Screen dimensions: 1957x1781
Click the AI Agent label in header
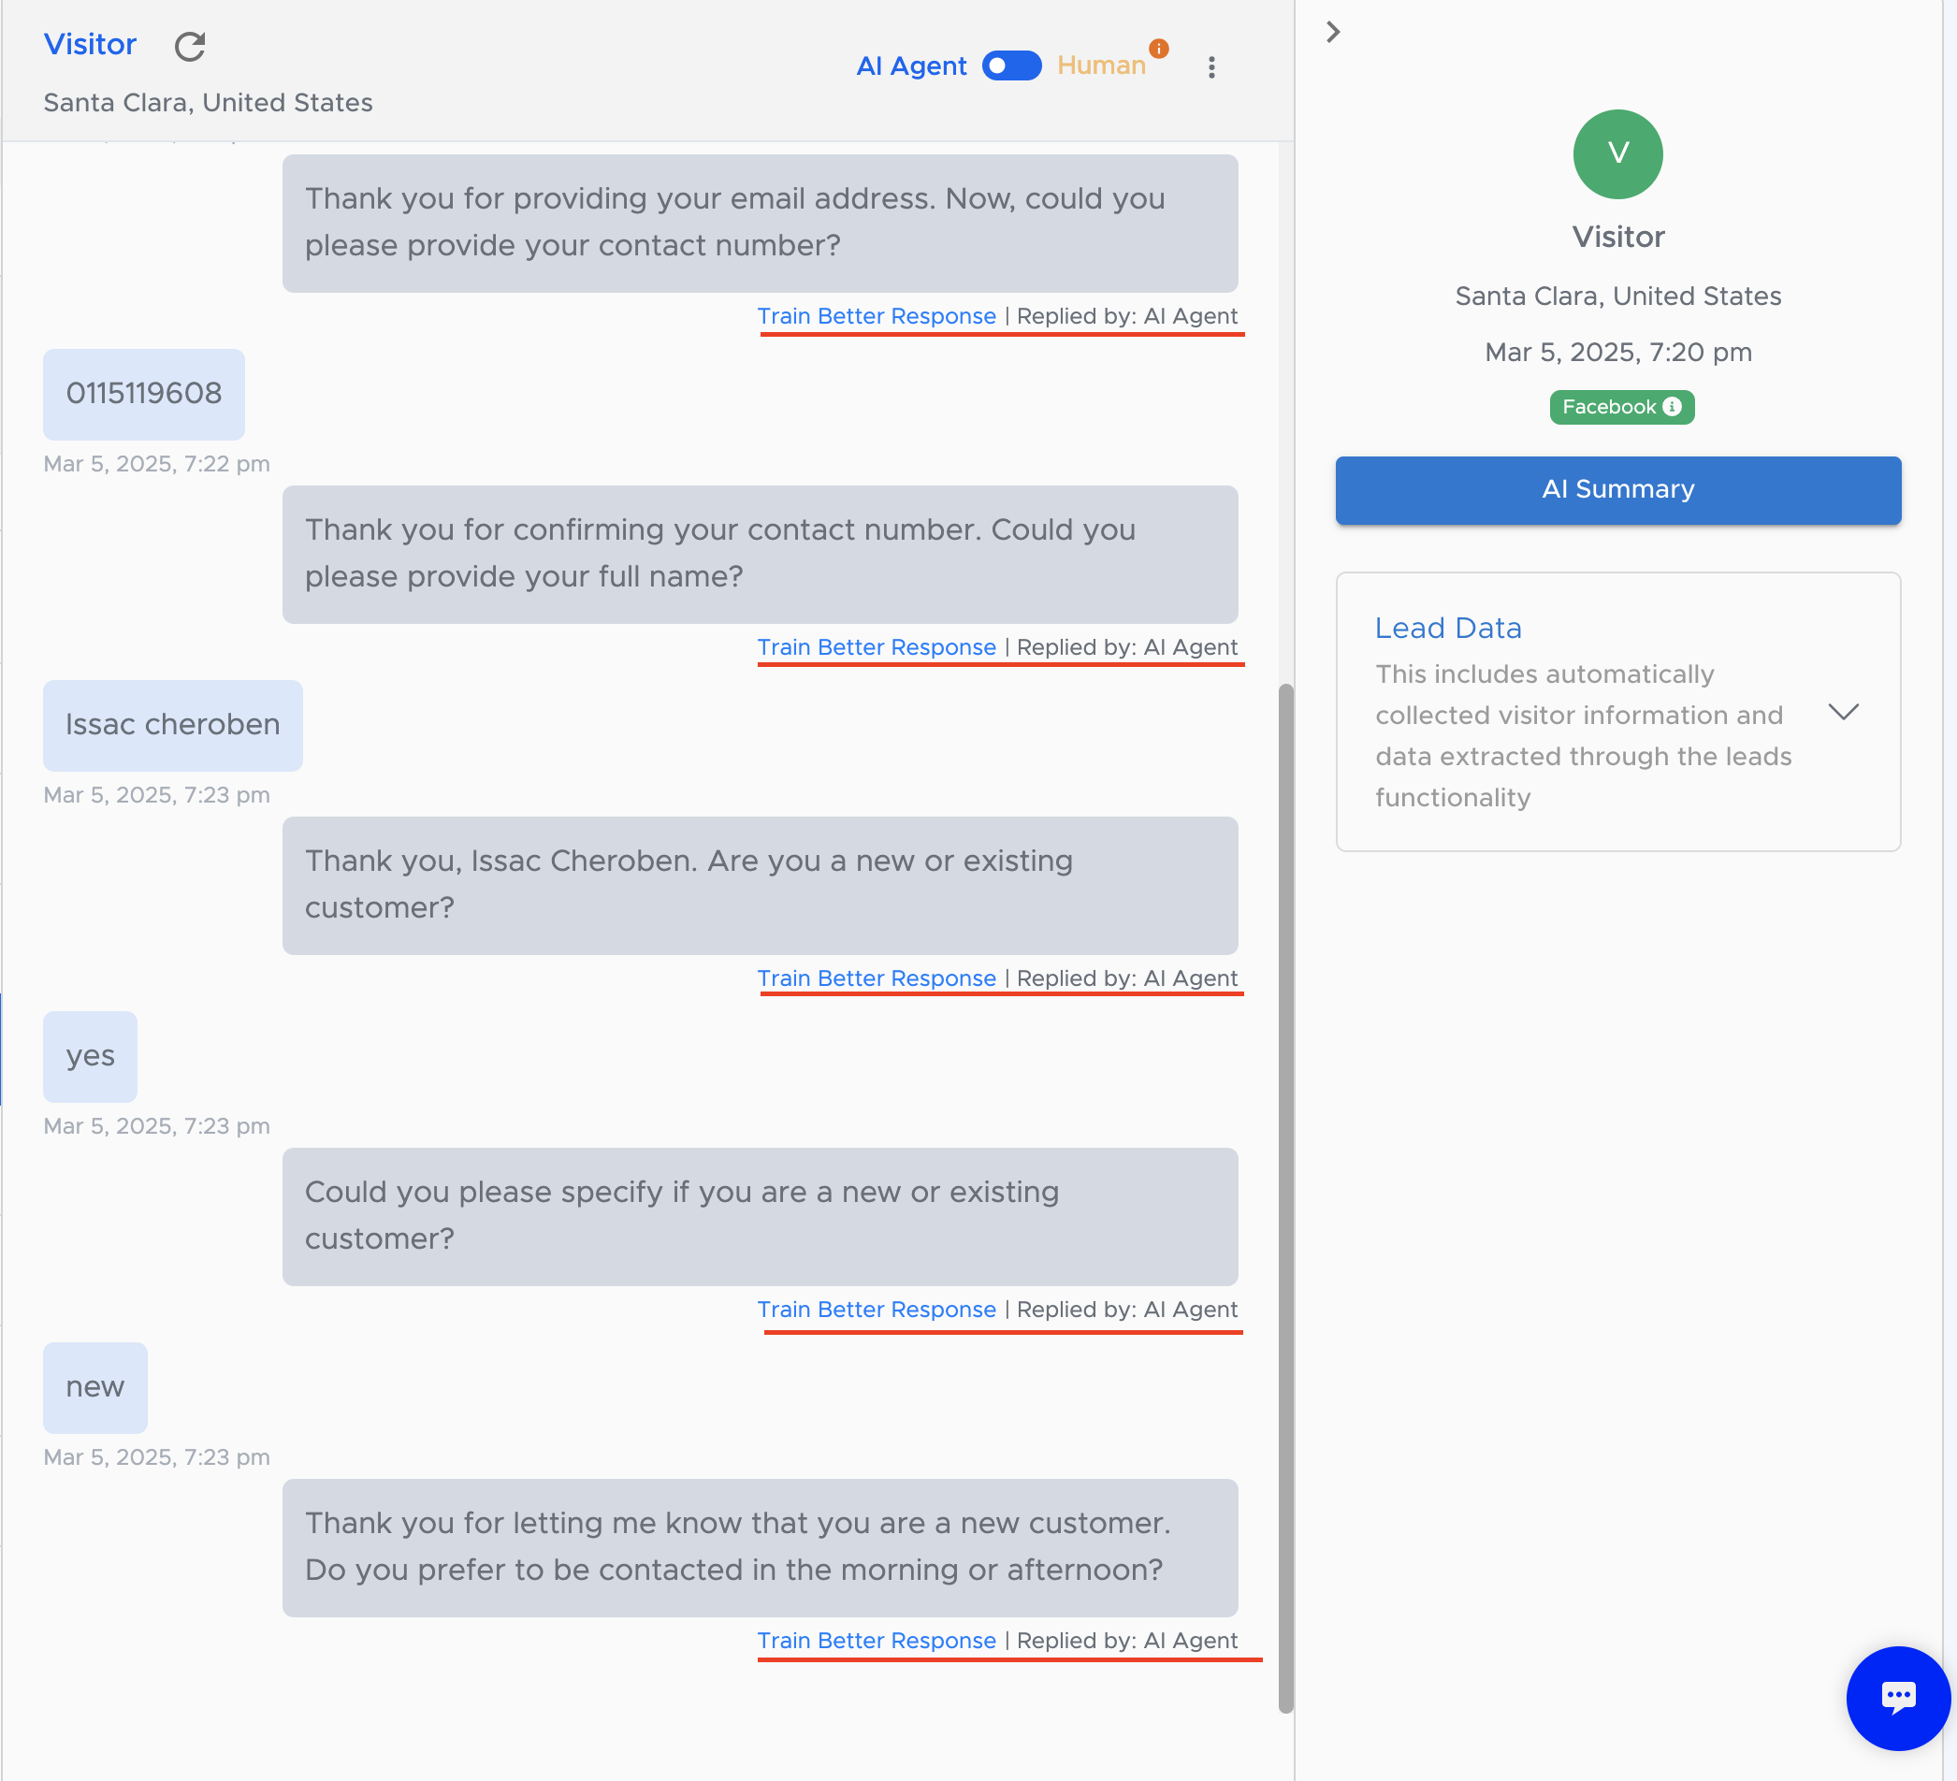click(910, 66)
